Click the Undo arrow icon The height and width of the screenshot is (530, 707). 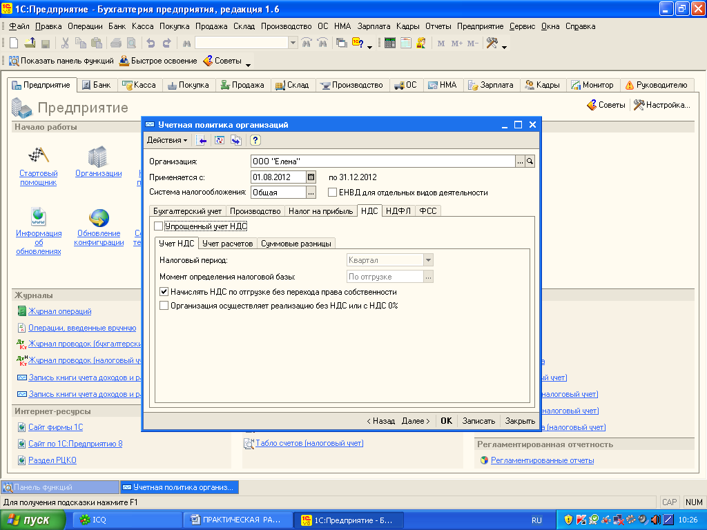[151, 43]
